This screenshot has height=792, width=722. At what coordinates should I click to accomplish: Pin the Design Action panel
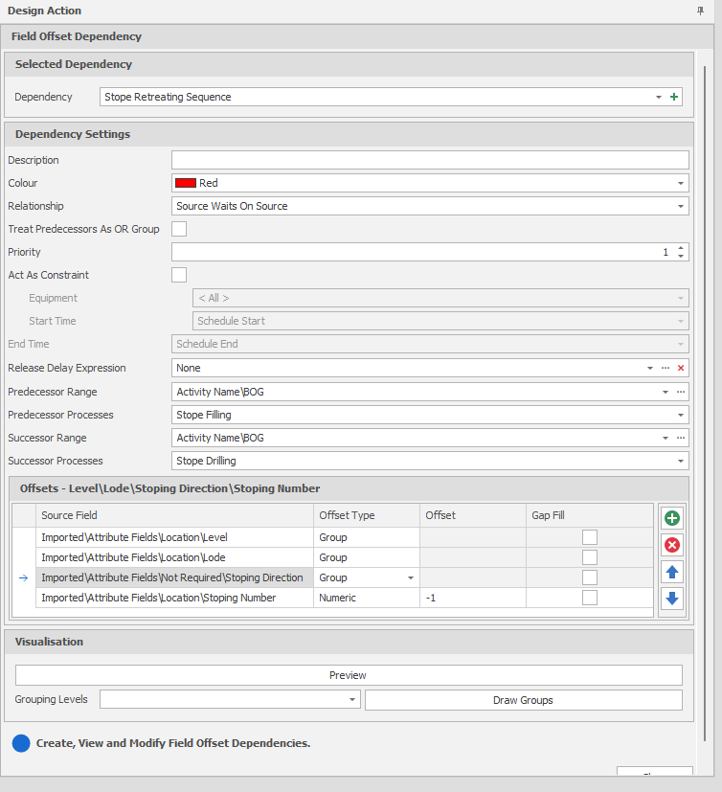(700, 11)
